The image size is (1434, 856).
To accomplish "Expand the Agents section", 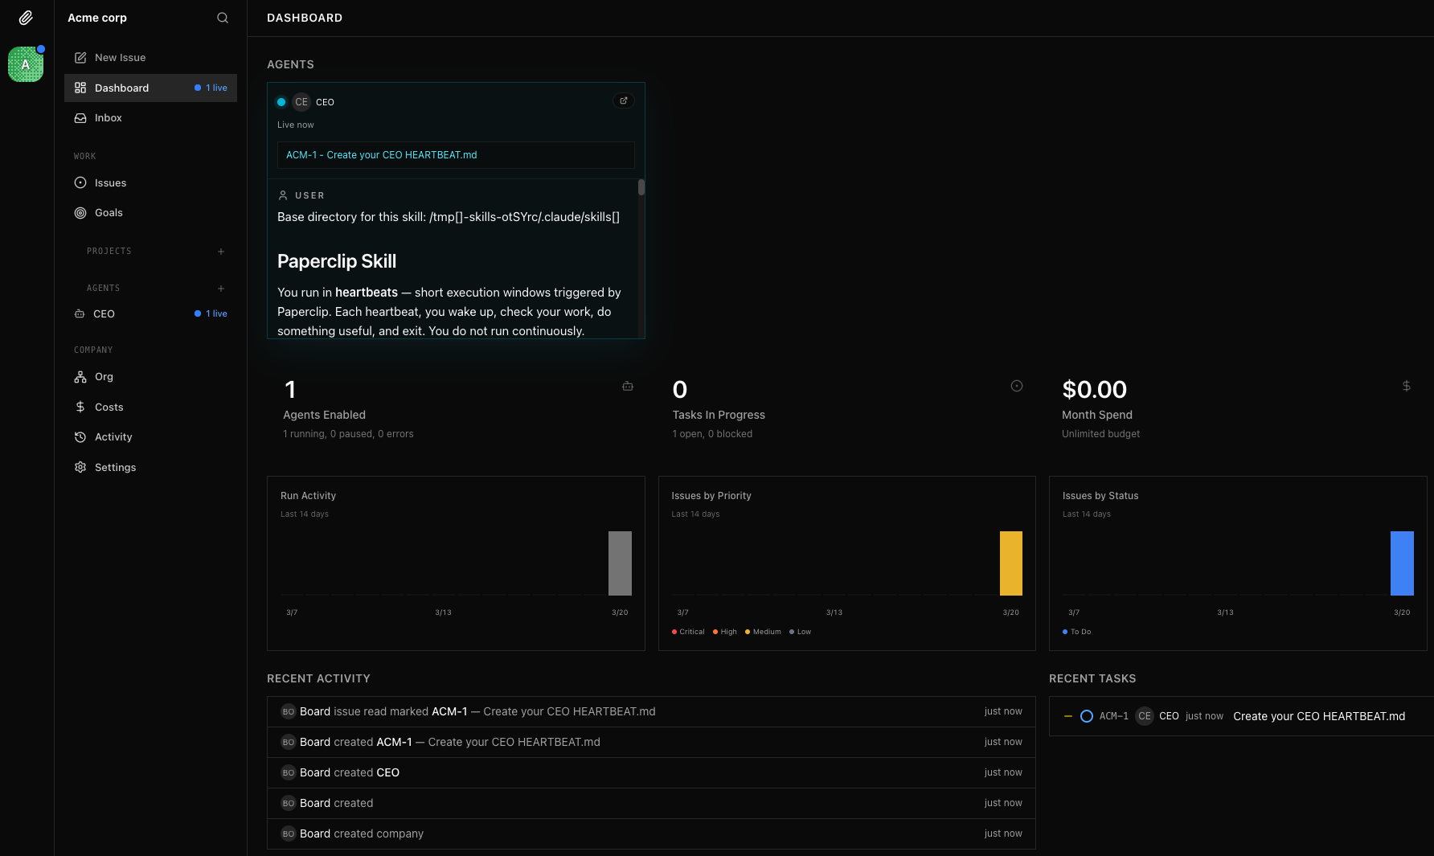I will (221, 288).
